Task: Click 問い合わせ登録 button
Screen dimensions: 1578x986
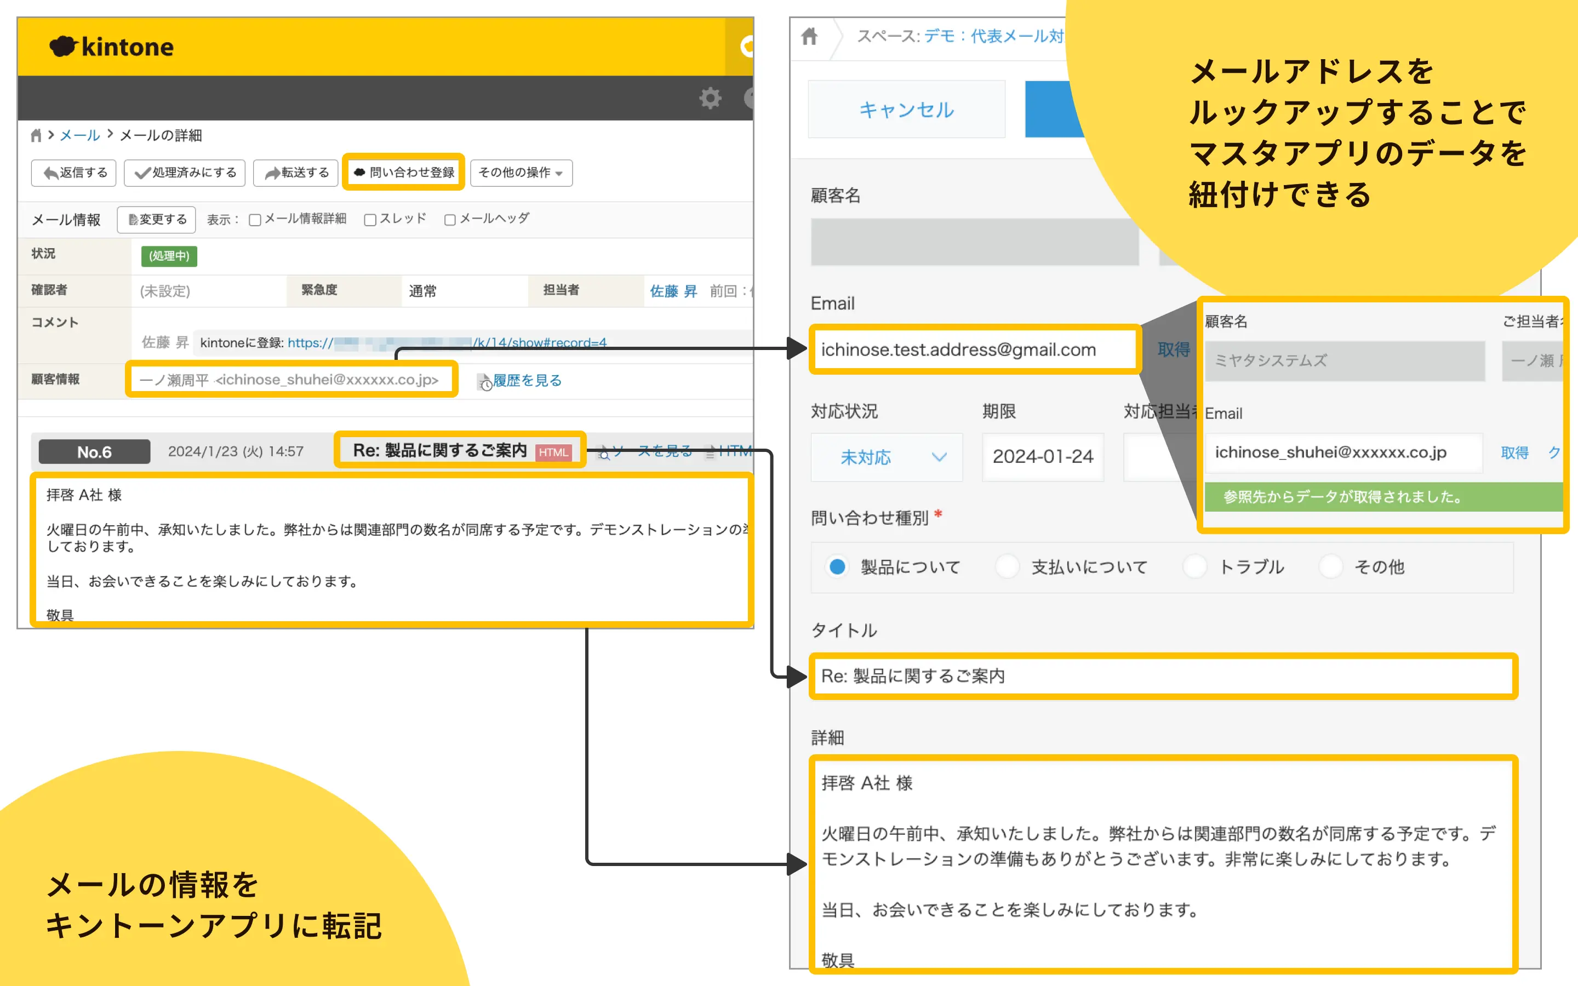Action: tap(404, 173)
